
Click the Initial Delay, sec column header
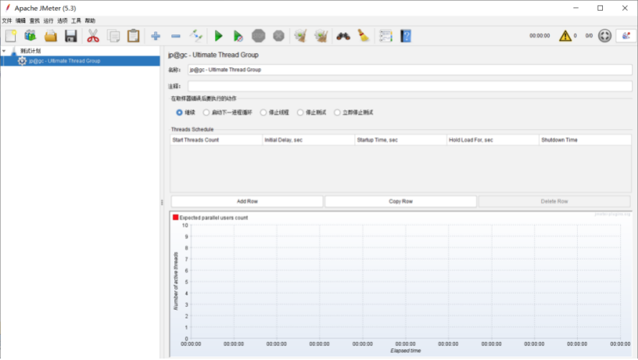(308, 140)
